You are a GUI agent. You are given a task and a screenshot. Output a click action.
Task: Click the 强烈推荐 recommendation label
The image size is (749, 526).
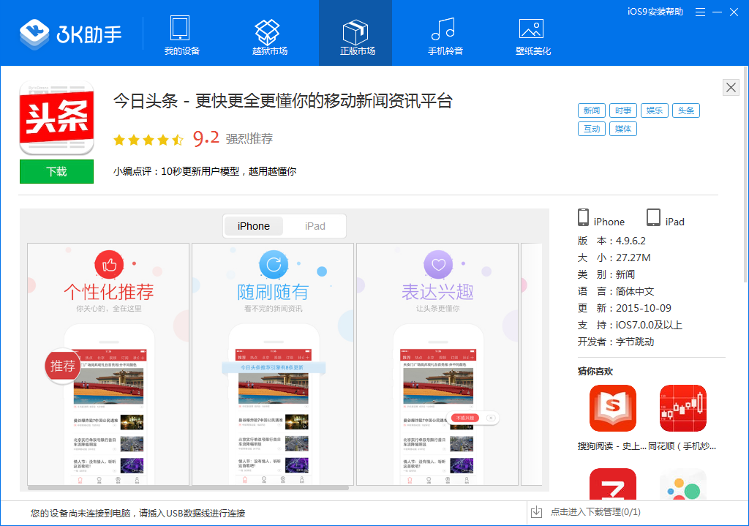pos(249,139)
